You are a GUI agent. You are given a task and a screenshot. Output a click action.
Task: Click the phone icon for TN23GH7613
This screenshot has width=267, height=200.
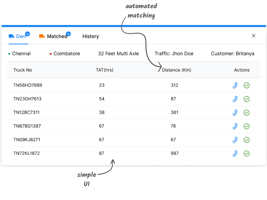tap(235, 99)
